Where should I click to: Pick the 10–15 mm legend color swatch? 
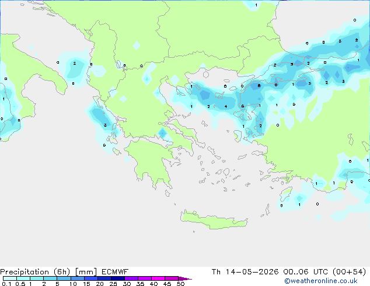(77, 278)
